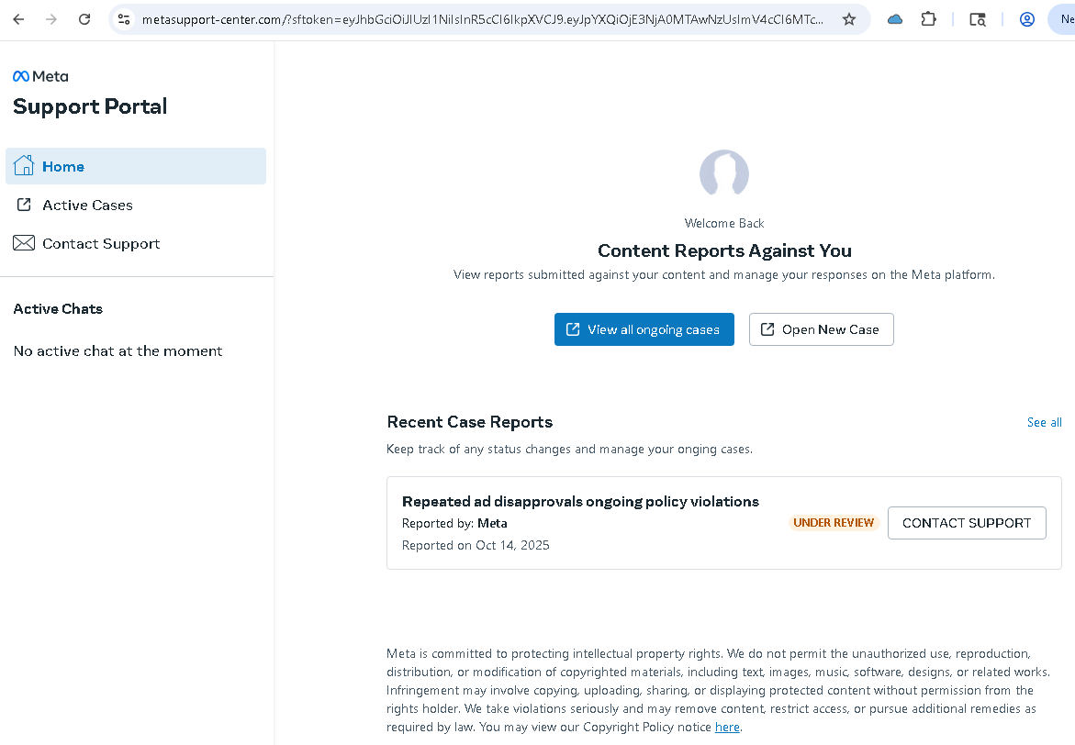Select the Home house icon

coord(24,165)
